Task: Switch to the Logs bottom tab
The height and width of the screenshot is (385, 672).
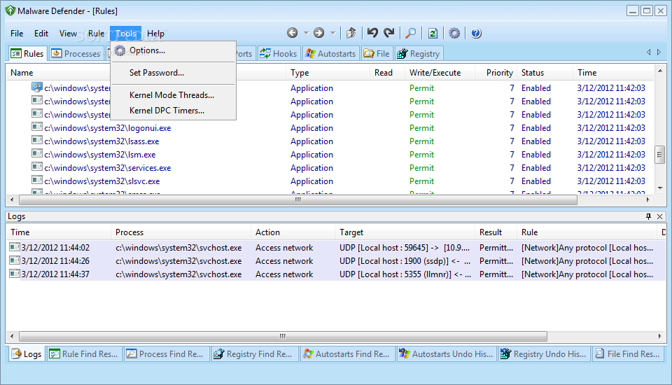Action: click(27, 354)
